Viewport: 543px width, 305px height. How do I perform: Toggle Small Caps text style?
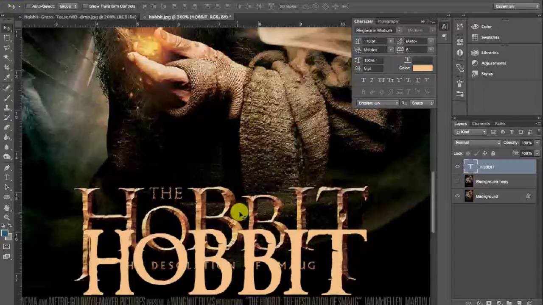391,80
